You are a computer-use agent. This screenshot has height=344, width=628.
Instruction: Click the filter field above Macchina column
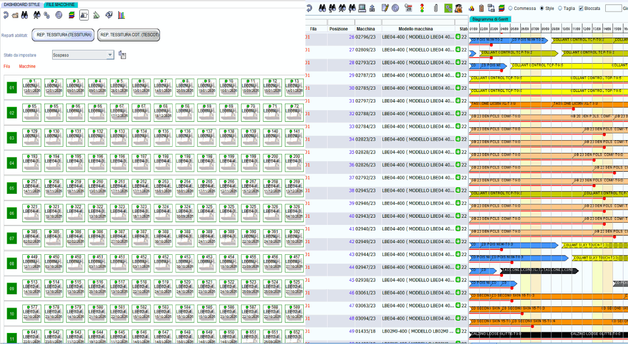368,22
